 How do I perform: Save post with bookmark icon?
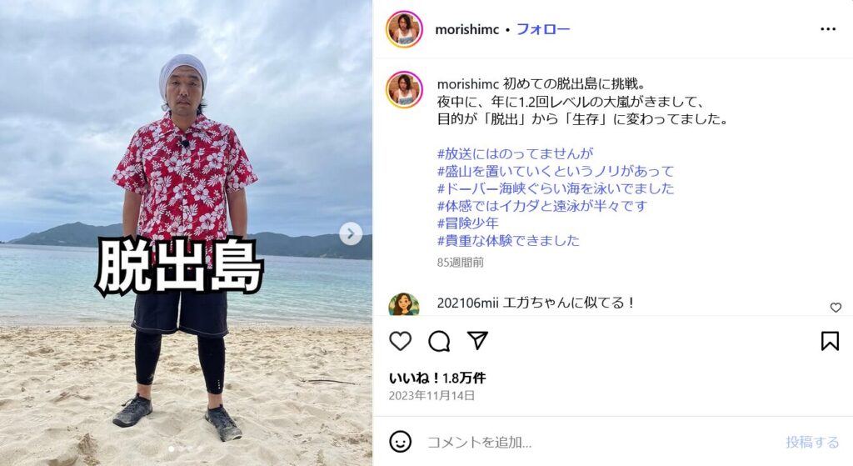coord(830,341)
